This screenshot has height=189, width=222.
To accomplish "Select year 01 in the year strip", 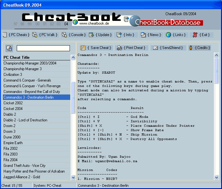I will point(45,24).
